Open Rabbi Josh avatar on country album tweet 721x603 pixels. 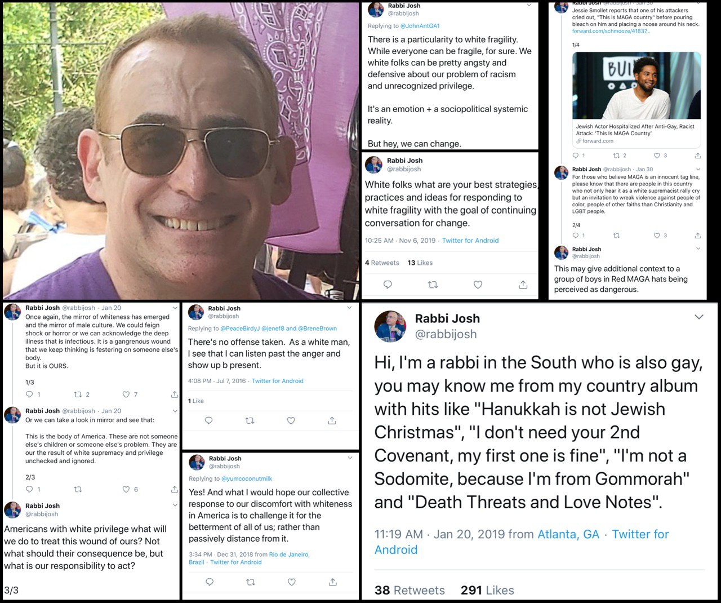point(390,326)
